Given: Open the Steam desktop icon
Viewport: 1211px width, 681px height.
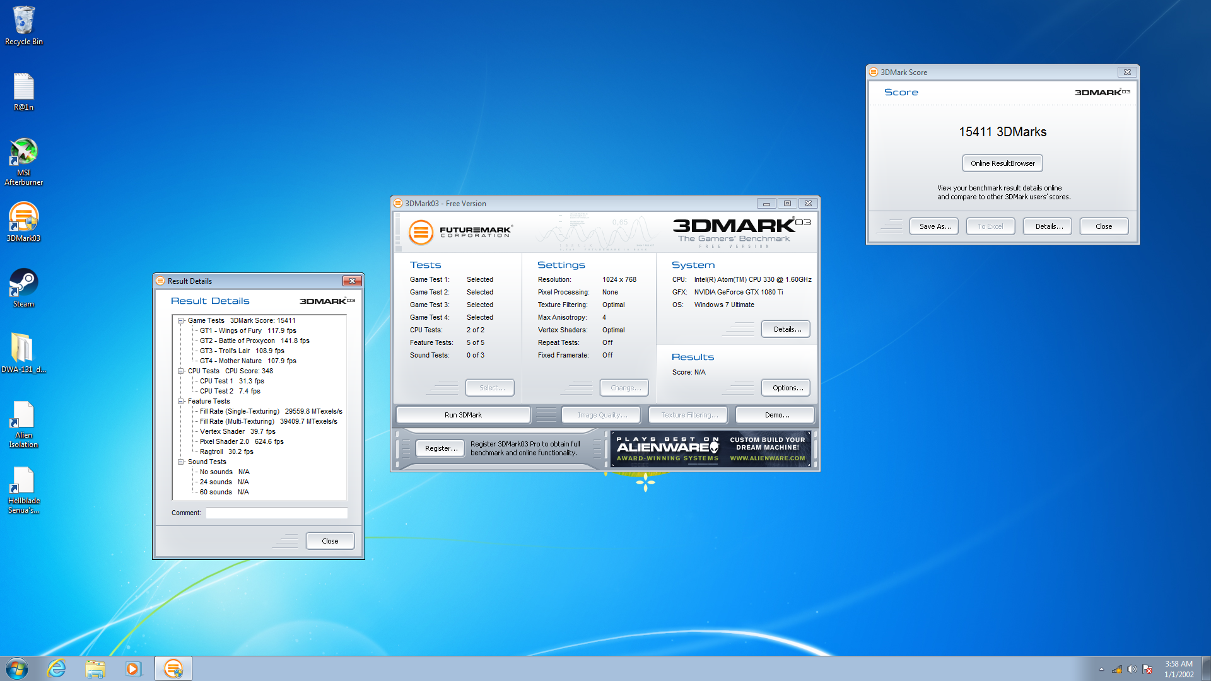Looking at the screenshot, I should [x=23, y=284].
